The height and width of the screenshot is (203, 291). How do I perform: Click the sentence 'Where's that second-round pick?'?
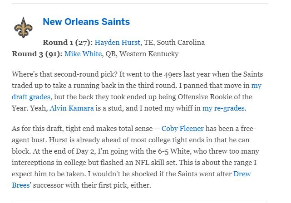click(x=64, y=74)
